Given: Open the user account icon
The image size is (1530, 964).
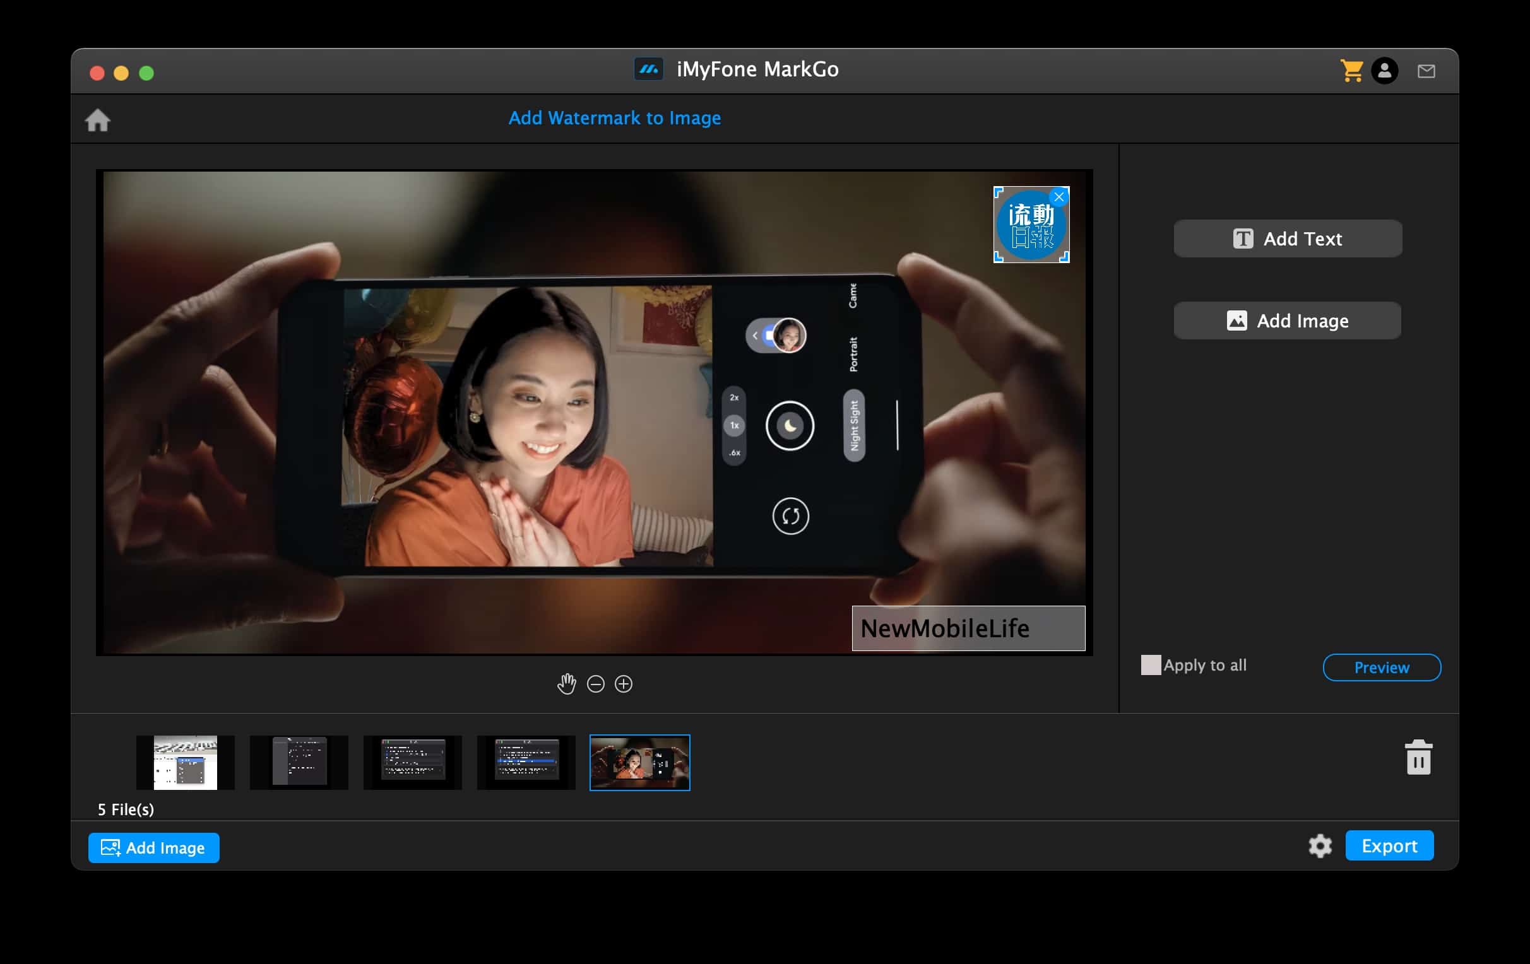Looking at the screenshot, I should [1384, 71].
